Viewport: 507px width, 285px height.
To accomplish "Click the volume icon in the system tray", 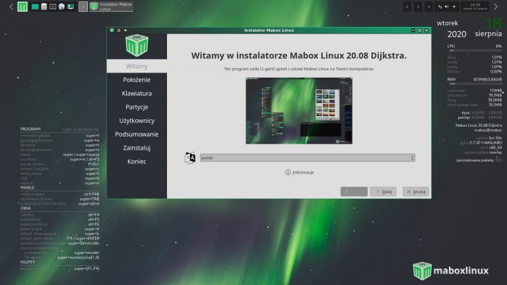I will coord(447,7).
